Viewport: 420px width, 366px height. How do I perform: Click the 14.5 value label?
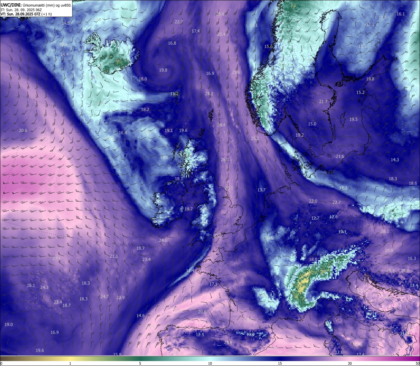66,23
